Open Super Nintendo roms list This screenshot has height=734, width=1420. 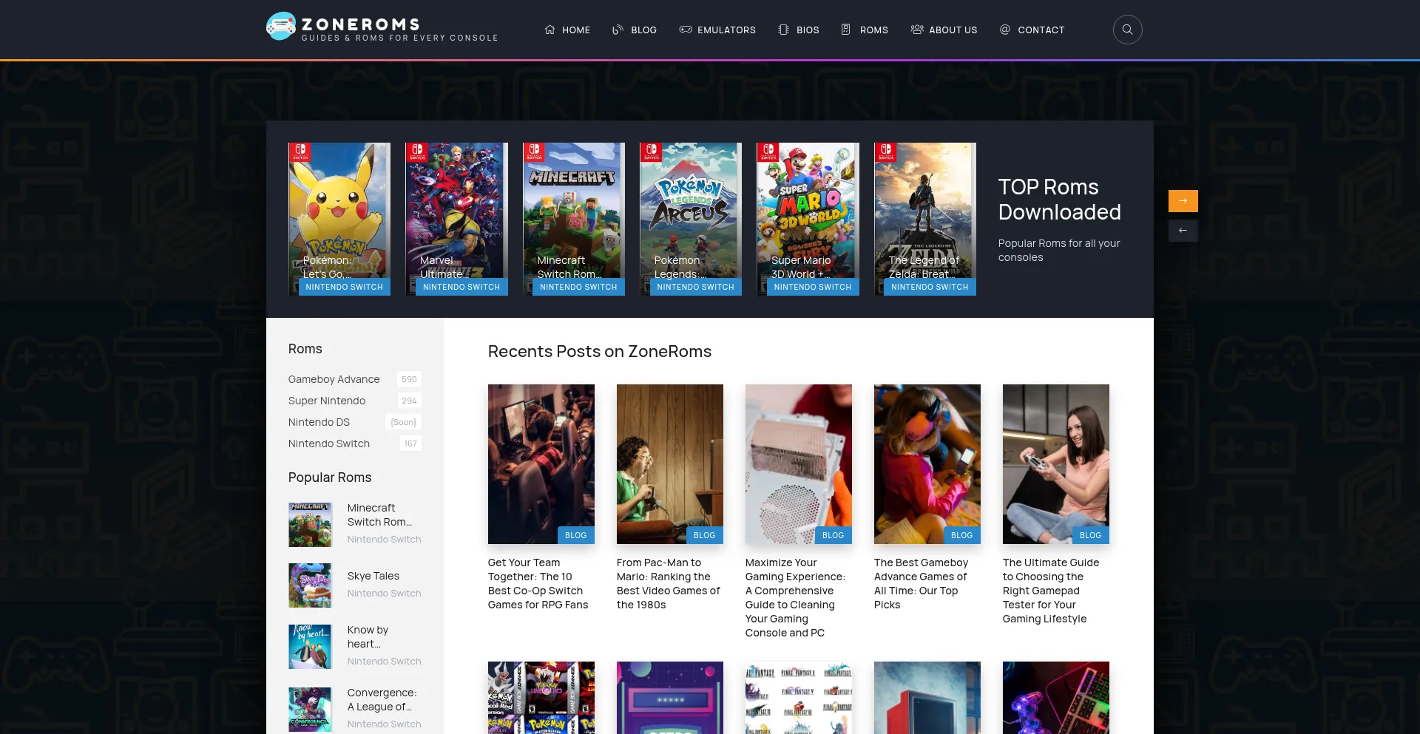(x=327, y=401)
